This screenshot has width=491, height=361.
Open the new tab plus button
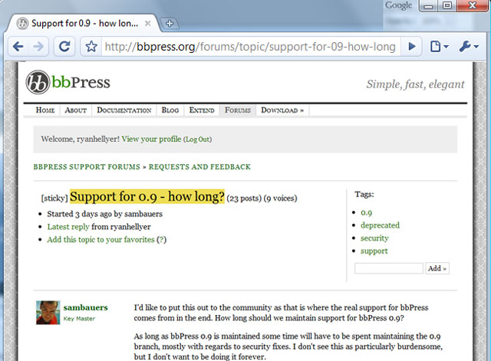[x=170, y=23]
